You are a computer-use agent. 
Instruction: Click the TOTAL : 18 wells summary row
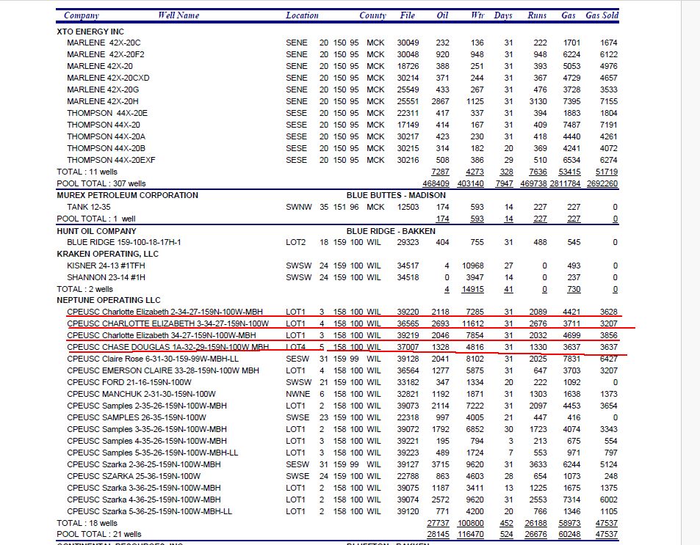(x=87, y=523)
